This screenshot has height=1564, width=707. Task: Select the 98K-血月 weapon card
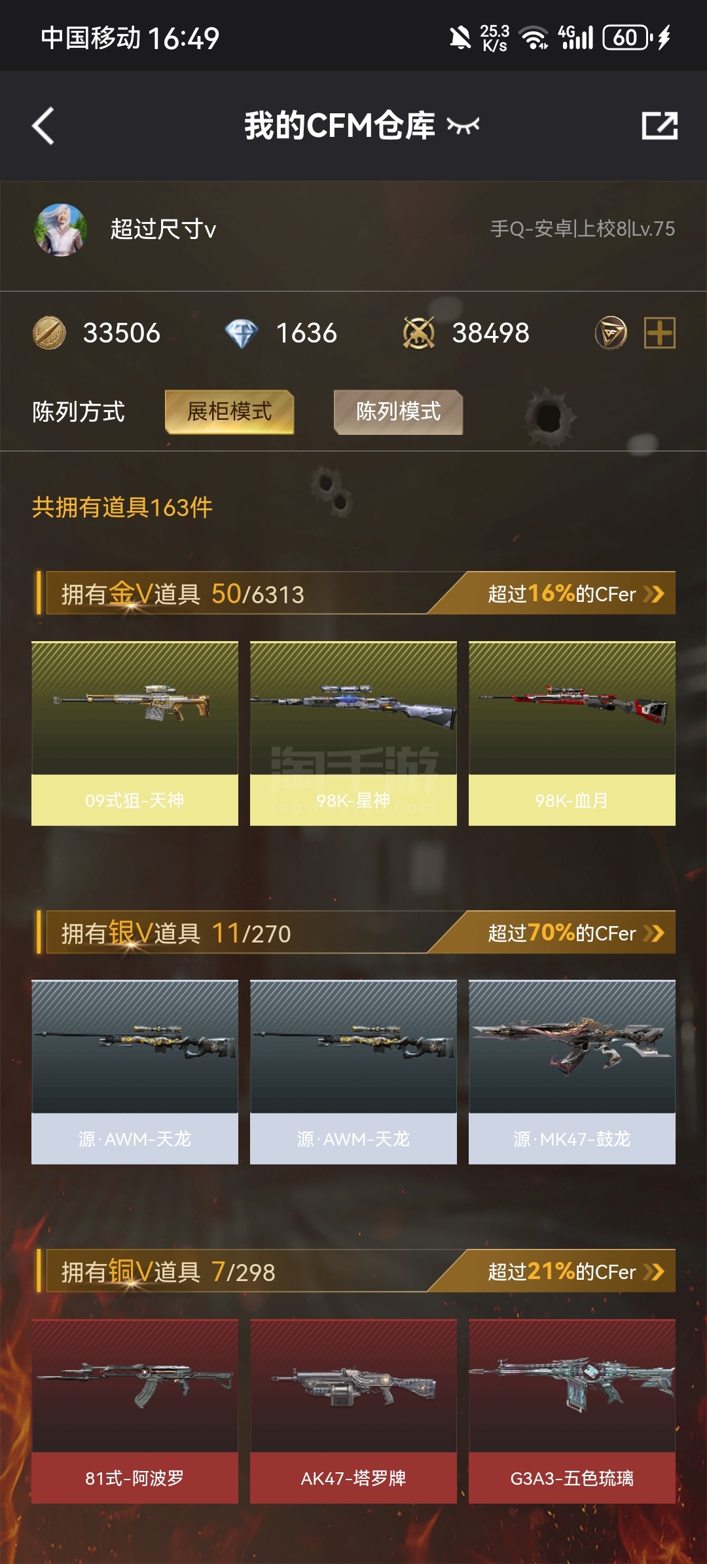tap(572, 734)
